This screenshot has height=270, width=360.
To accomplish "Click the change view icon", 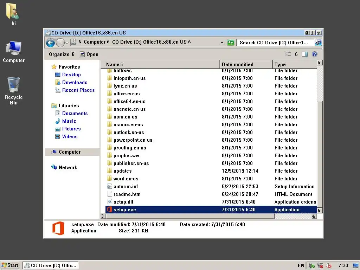I will point(288,54).
